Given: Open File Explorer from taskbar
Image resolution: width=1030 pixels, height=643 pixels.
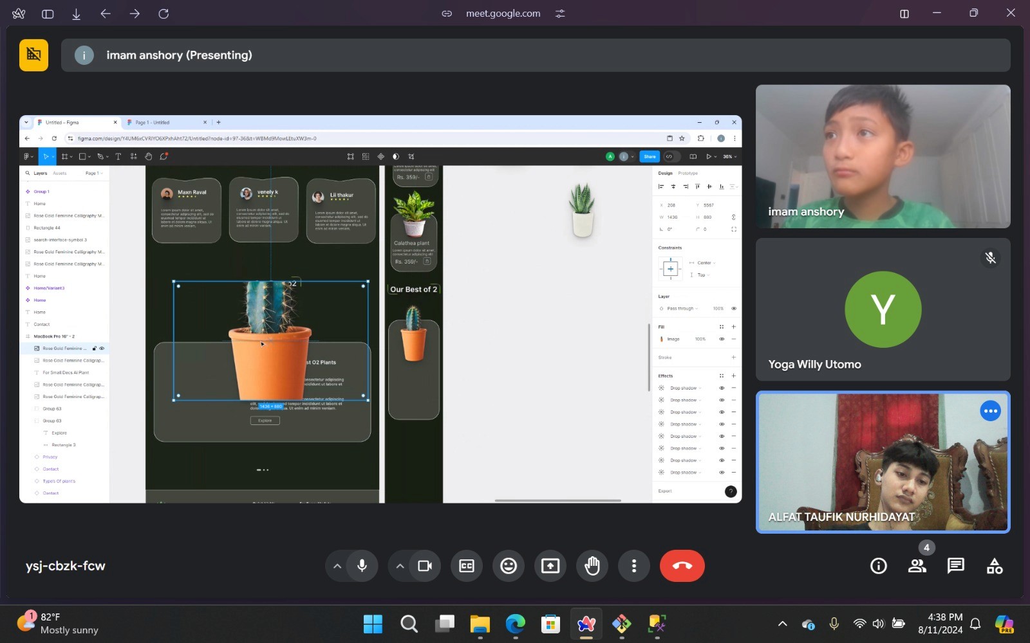Looking at the screenshot, I should coord(480,624).
